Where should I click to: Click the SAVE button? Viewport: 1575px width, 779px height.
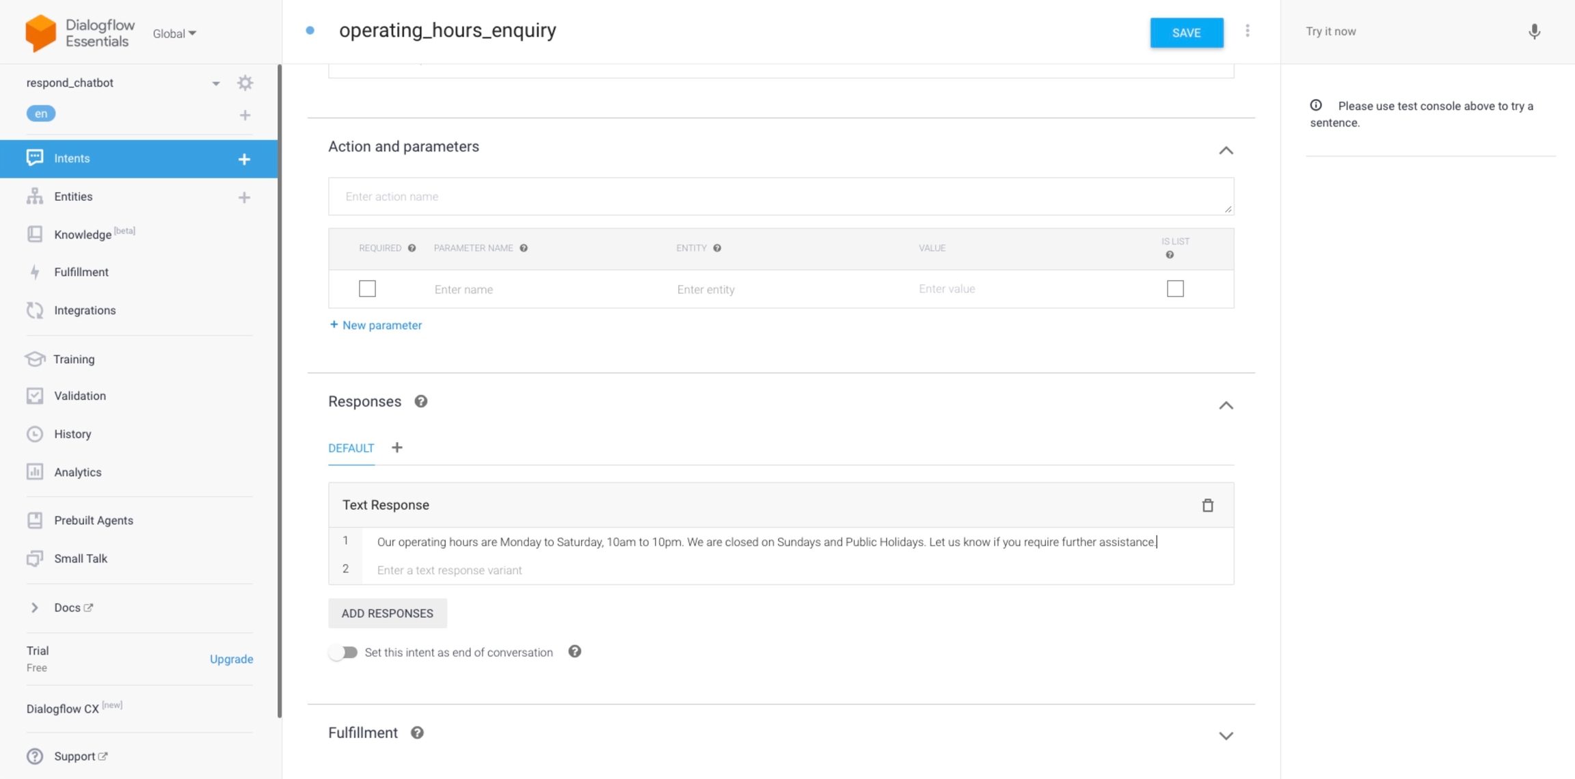tap(1186, 32)
